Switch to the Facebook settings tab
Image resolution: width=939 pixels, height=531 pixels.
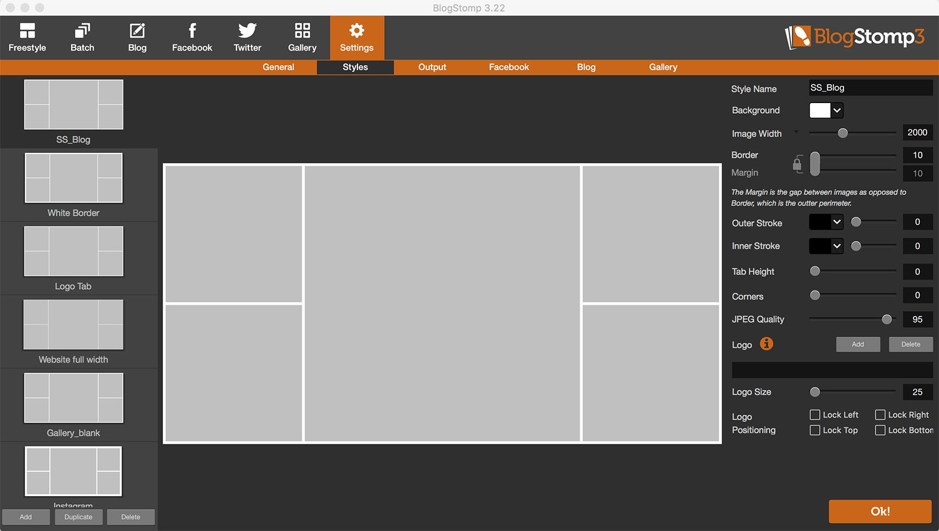[x=509, y=67]
